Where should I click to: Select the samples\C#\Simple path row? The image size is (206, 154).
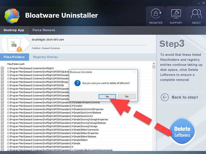pos(44,143)
